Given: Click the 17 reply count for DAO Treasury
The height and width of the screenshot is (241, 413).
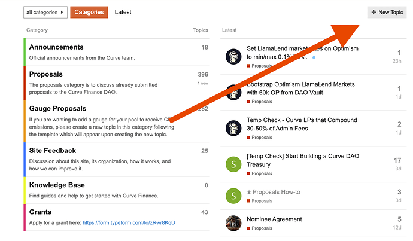Looking at the screenshot, I should point(397,160).
